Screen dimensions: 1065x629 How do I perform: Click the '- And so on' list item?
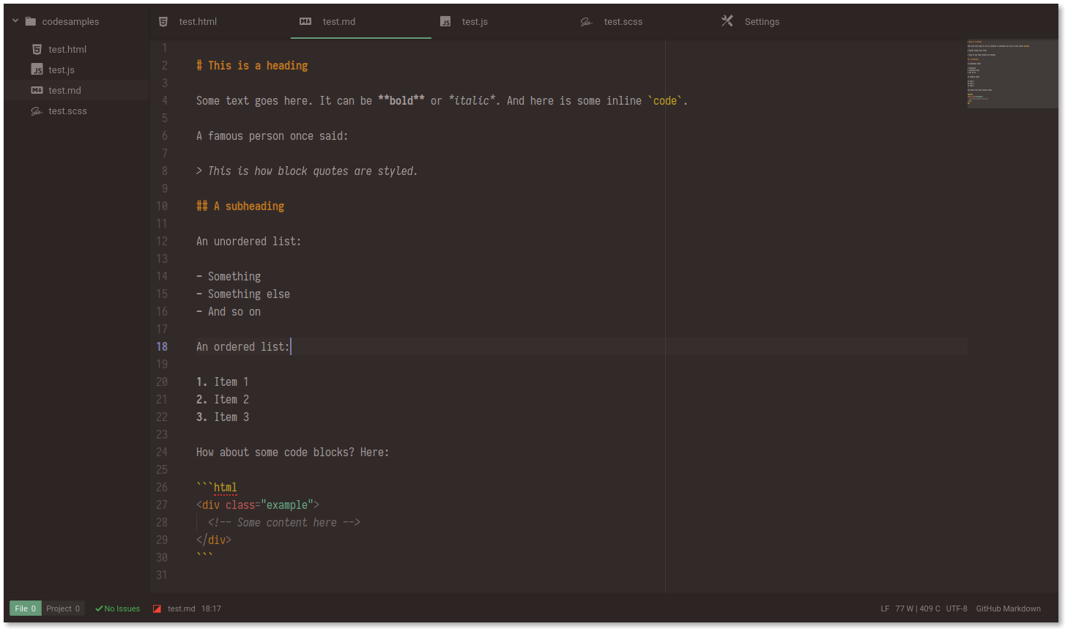click(229, 311)
